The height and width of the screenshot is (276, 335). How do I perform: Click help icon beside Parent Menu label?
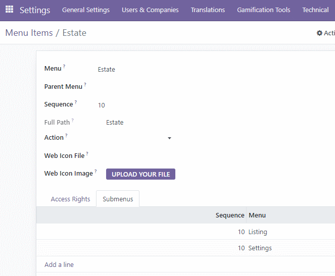85,84
